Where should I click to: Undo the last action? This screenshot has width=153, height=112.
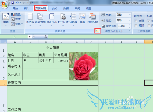coord(17,3)
